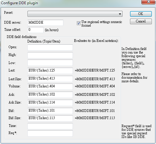This screenshot has height=144, width=156.
Task: Click the Bid Size definition field
Action: click(50, 118)
